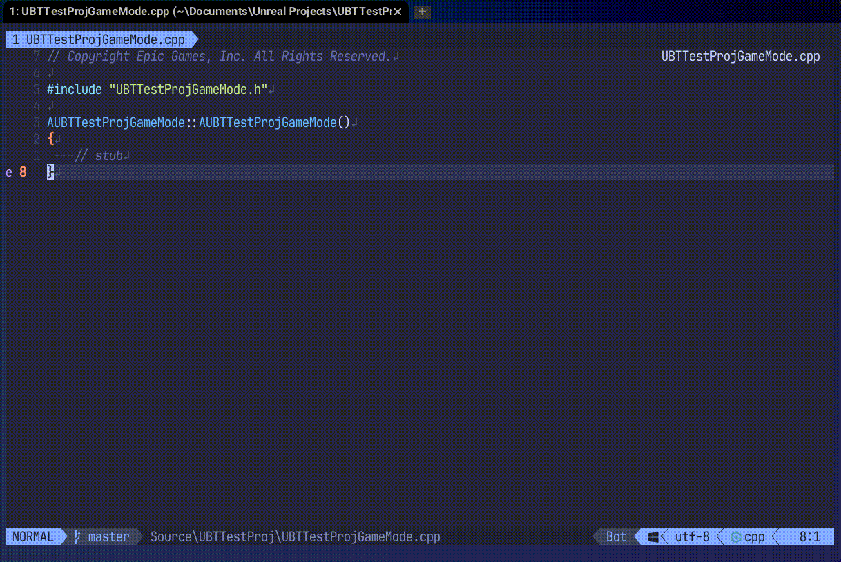Click the "UBTTestProjGameMode.h" include string
Viewport: 841px width, 562px height.
188,89
